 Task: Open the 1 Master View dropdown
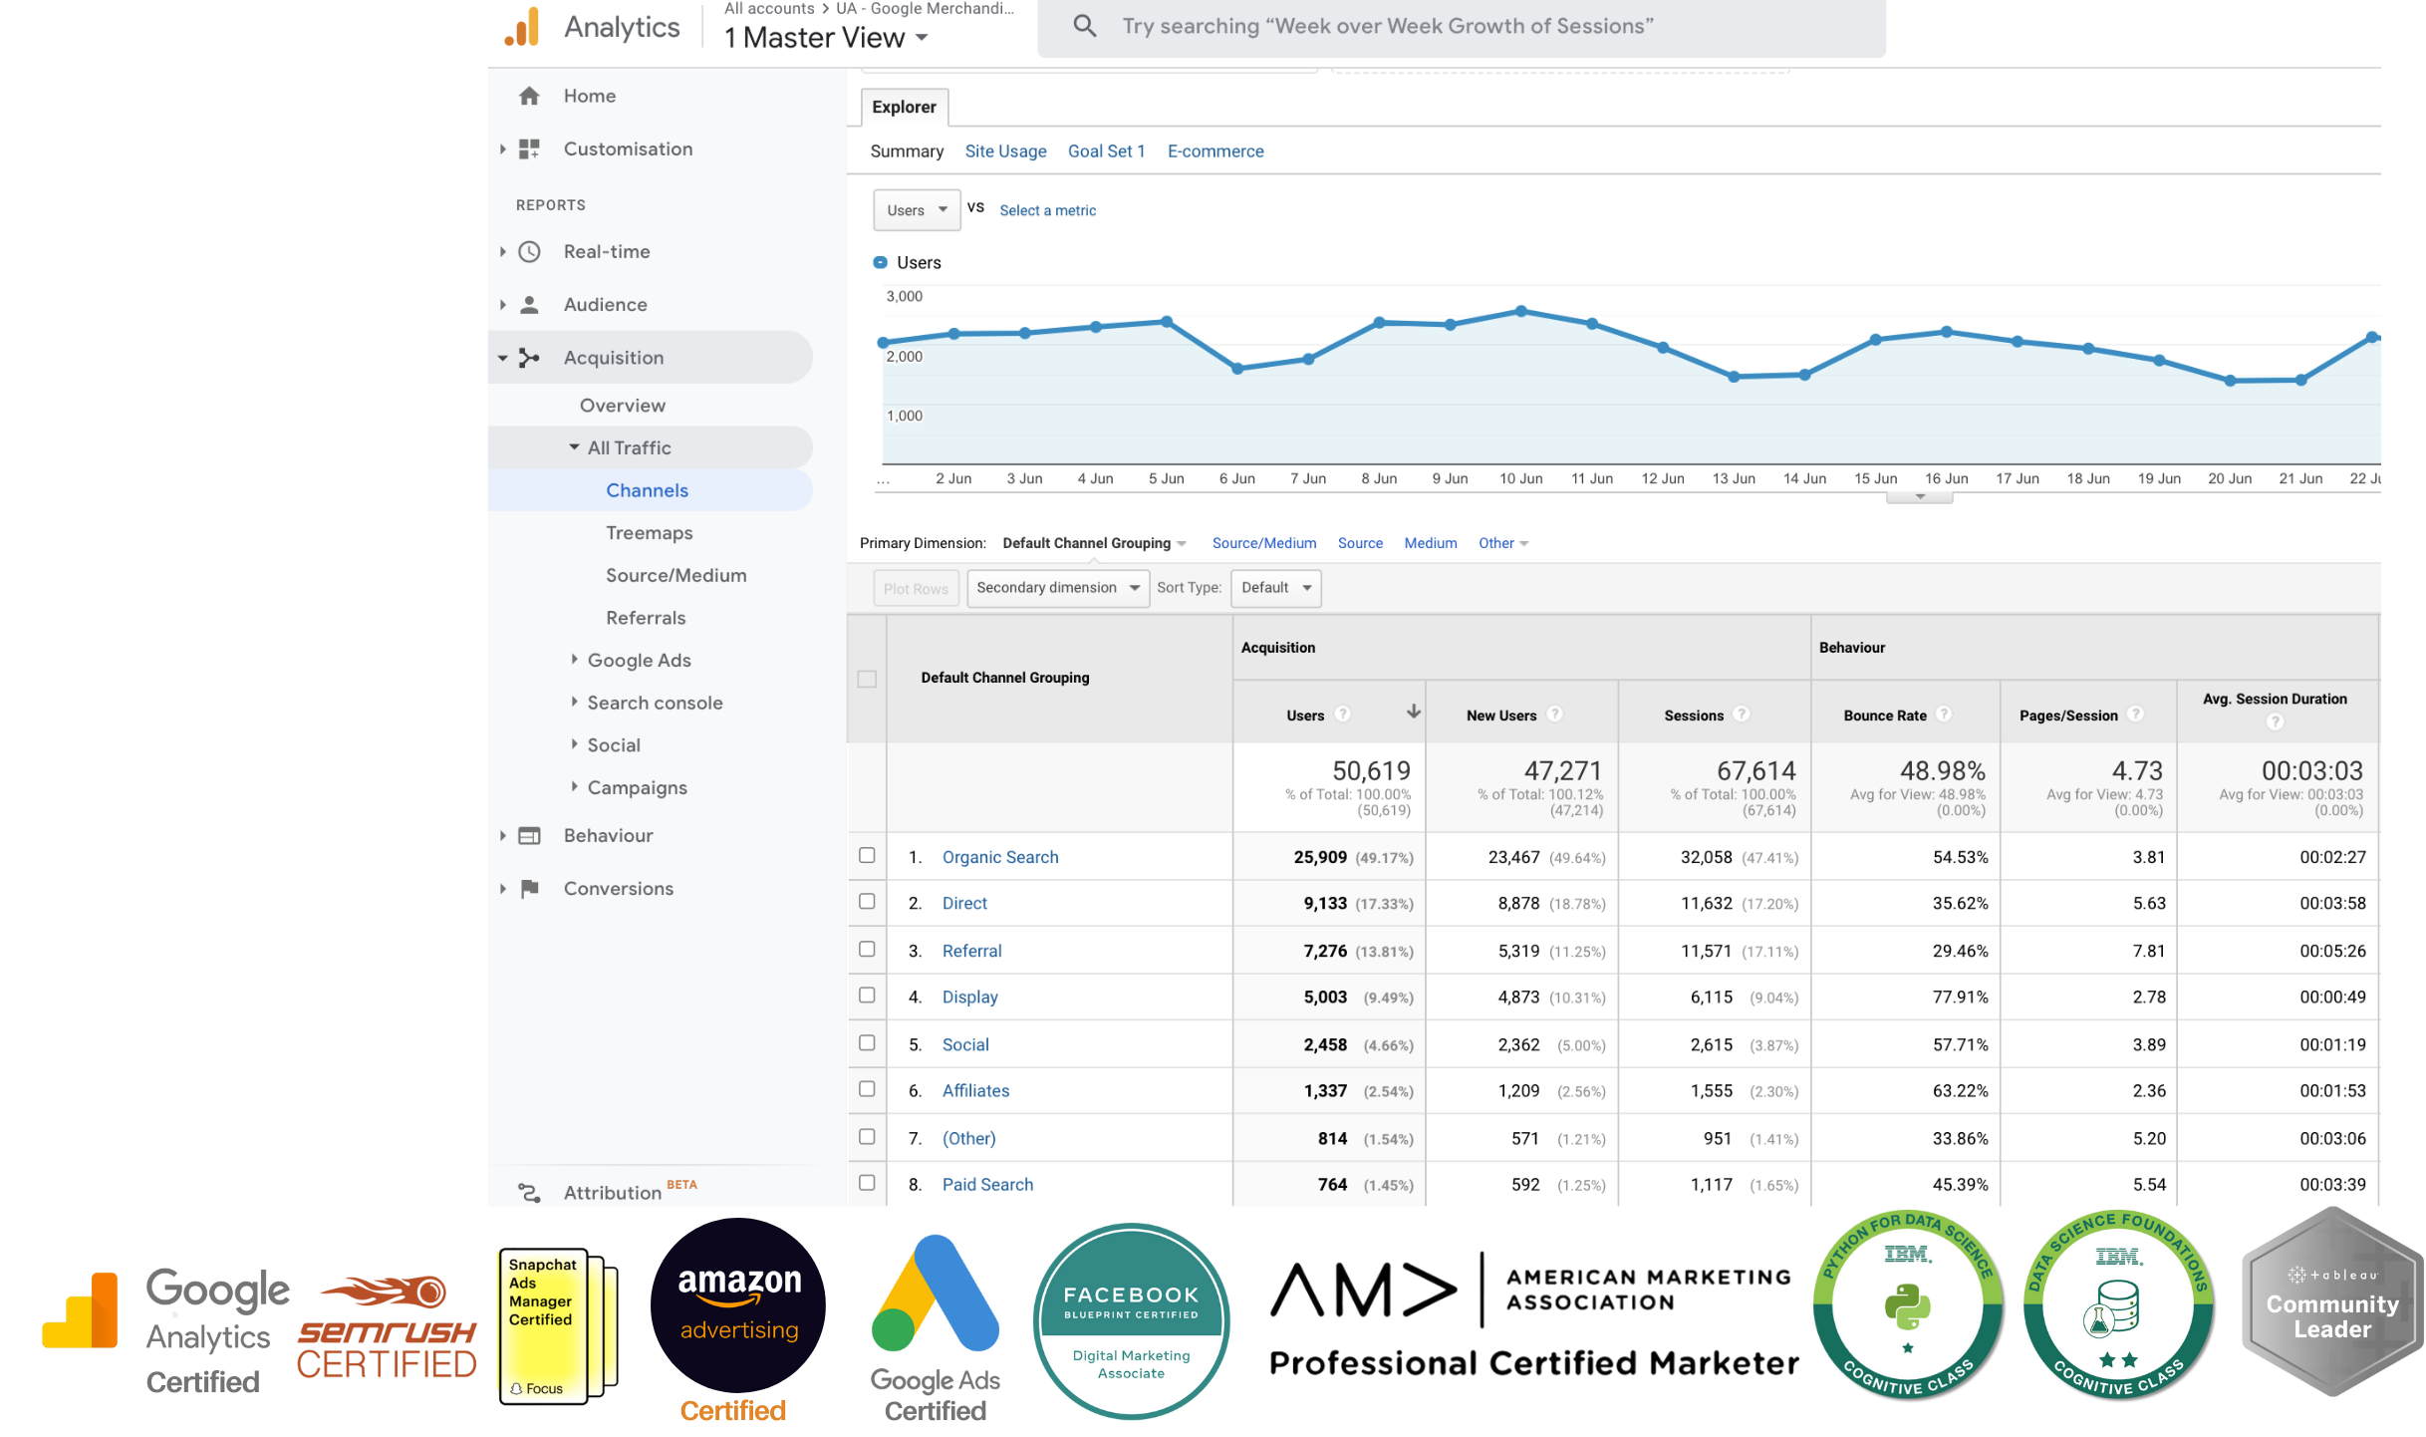(x=826, y=38)
